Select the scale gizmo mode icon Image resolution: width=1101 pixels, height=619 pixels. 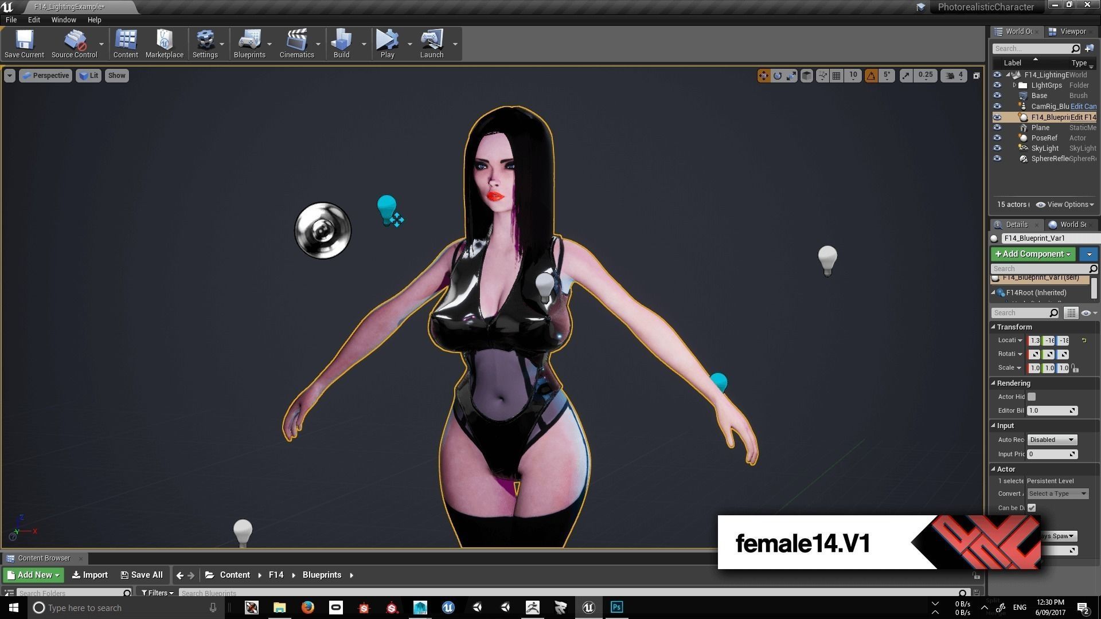(x=791, y=76)
